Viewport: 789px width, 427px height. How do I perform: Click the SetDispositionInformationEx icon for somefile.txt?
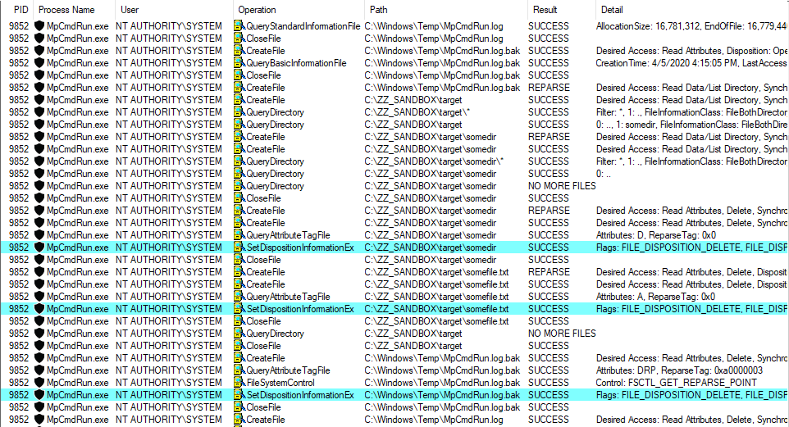pos(239,309)
